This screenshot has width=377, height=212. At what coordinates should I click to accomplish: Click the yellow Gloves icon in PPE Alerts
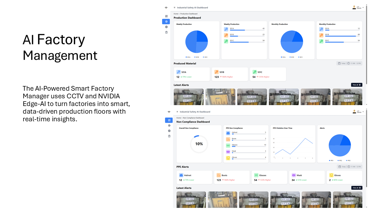(x=331, y=175)
